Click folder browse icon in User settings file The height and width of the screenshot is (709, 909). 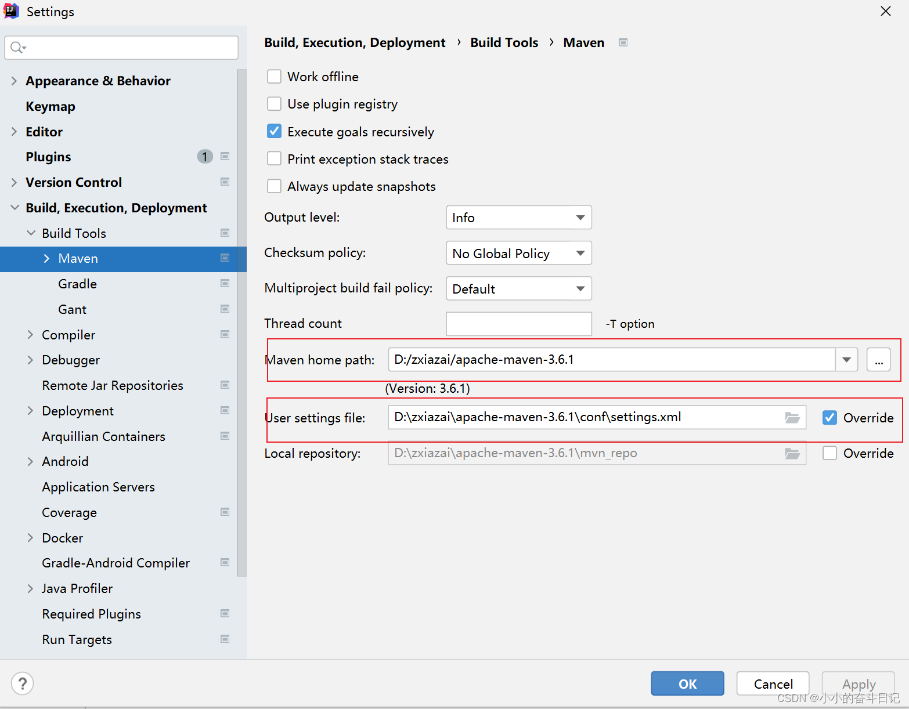coord(792,418)
